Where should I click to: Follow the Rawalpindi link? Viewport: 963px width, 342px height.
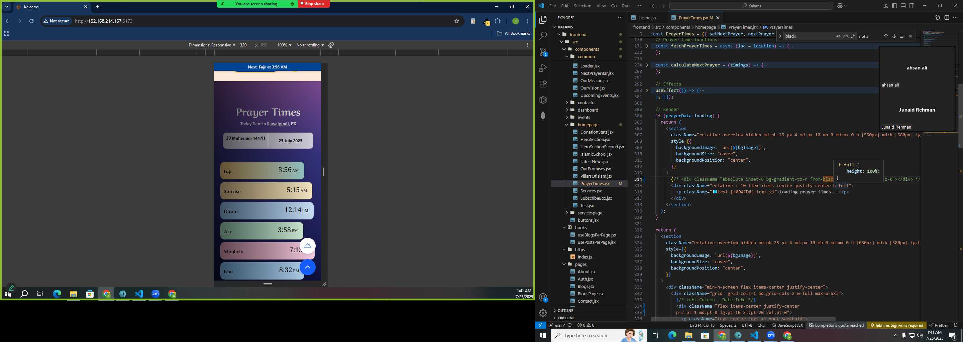278,124
